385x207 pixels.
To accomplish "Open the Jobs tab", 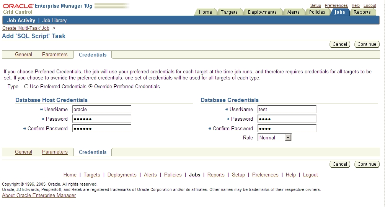I will point(340,12).
